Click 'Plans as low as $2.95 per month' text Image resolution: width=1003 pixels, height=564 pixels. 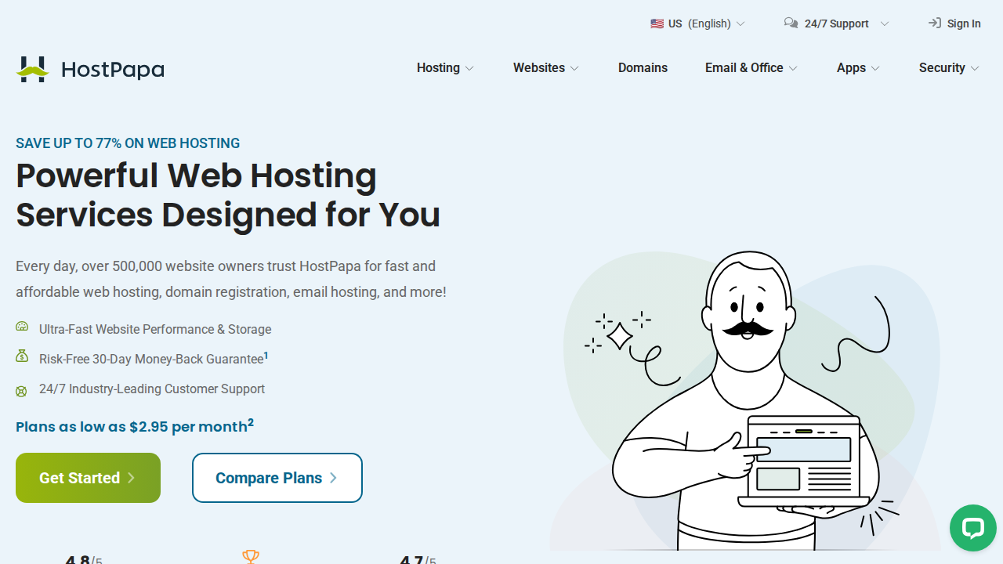pyautogui.click(x=132, y=427)
